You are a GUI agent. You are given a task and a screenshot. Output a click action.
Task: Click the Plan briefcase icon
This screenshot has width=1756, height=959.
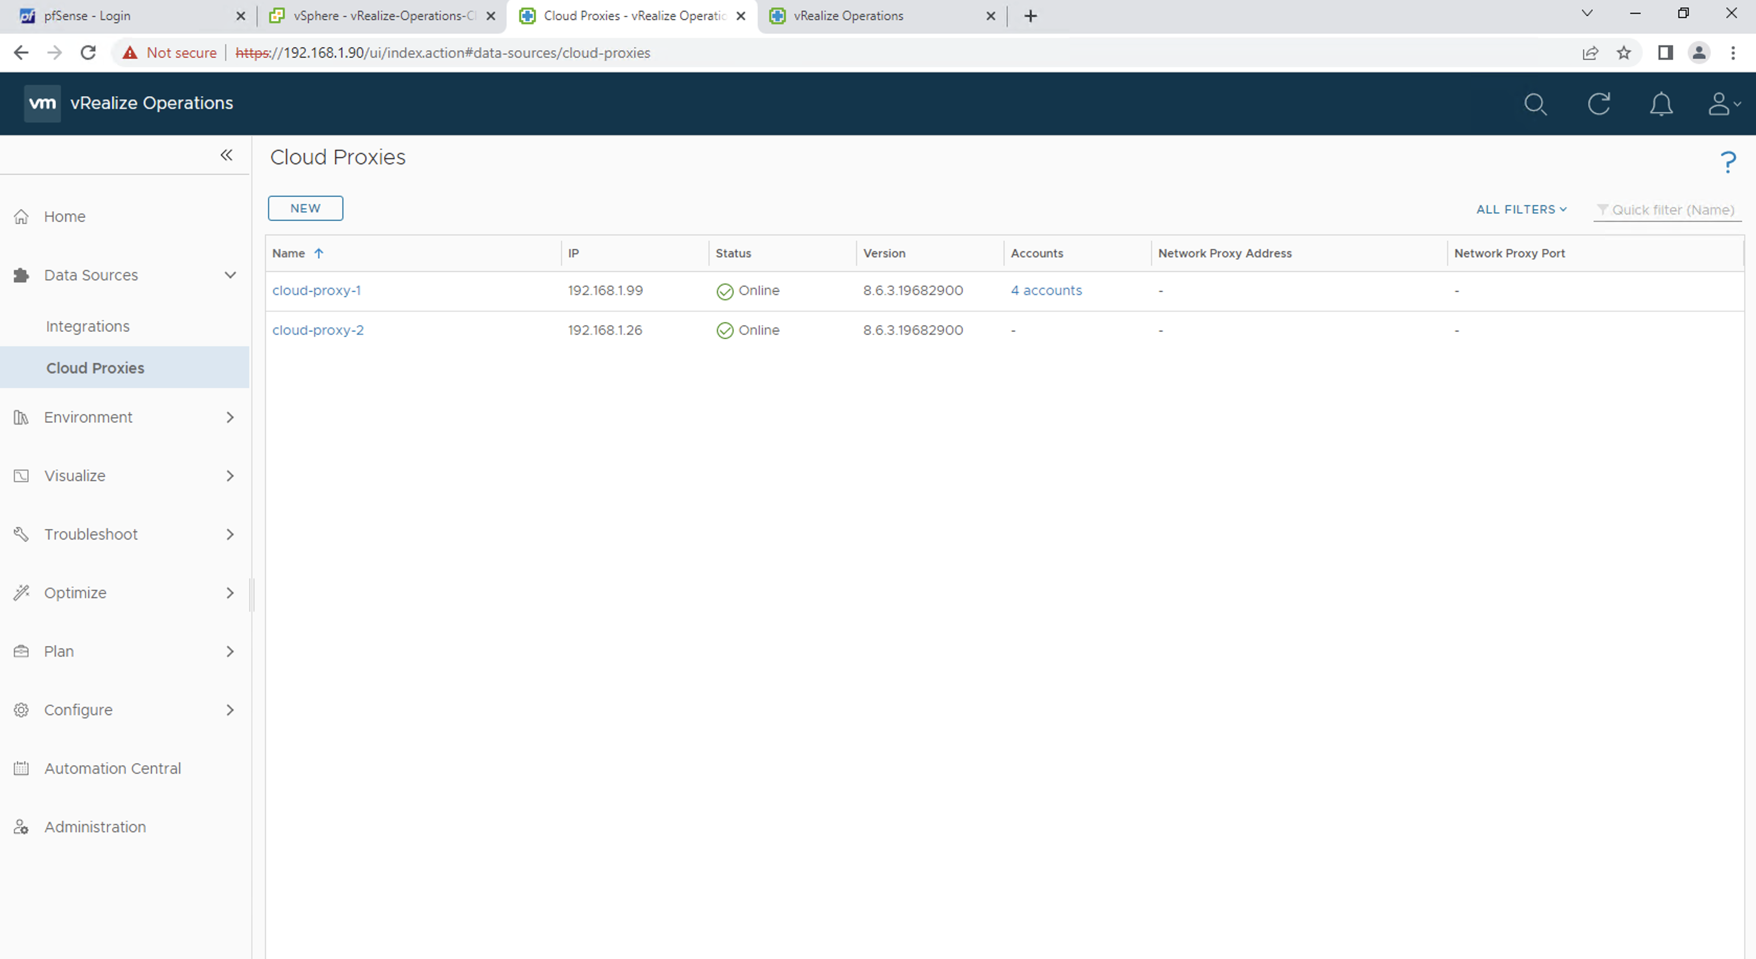tap(21, 652)
